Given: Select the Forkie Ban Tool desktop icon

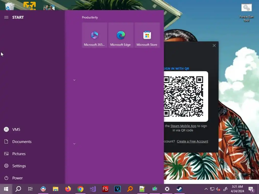Looking at the screenshot, I should pyautogui.click(x=246, y=13).
